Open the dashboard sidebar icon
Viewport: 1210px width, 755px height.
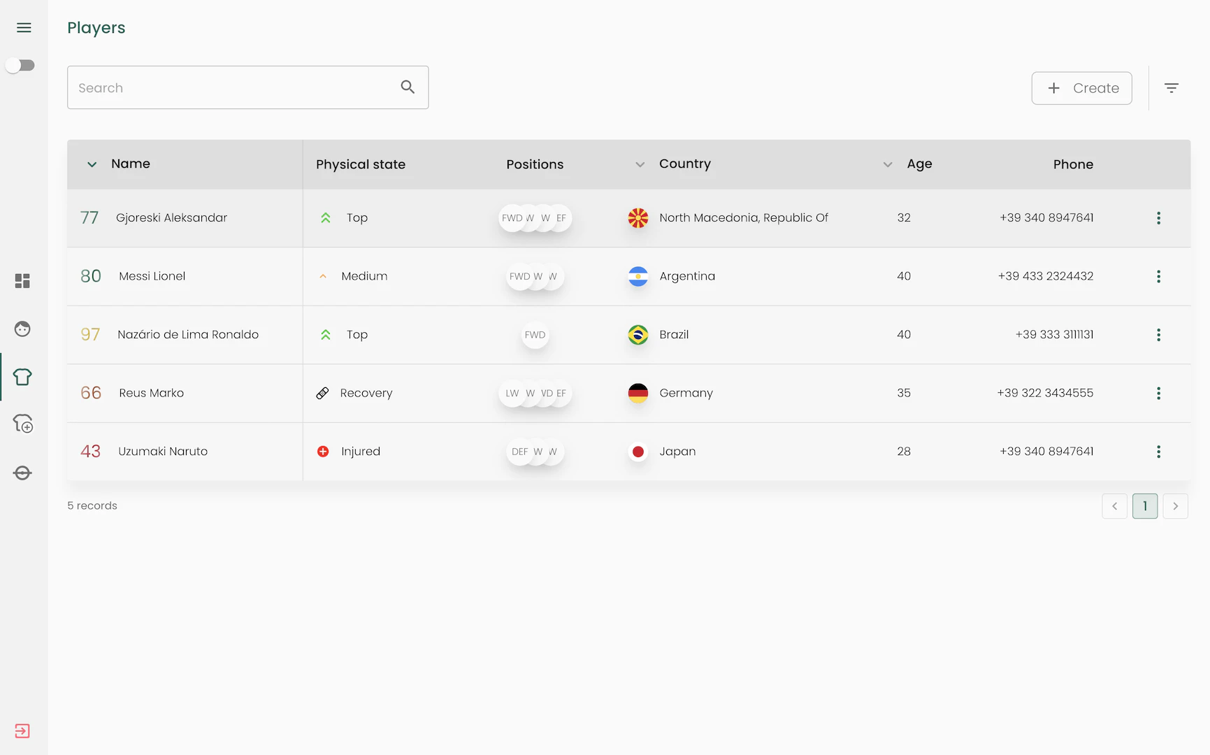coord(22,281)
